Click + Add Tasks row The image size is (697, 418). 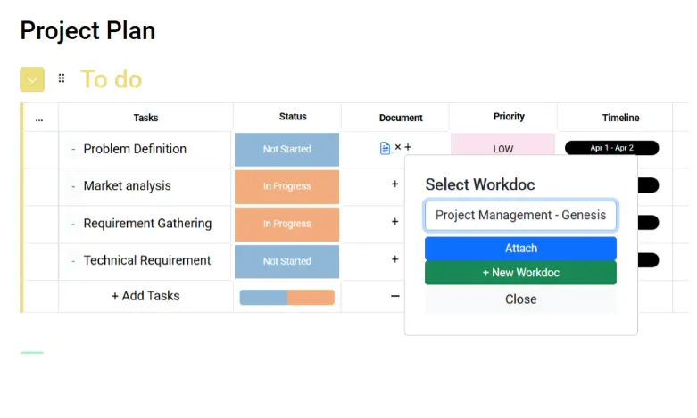145,296
